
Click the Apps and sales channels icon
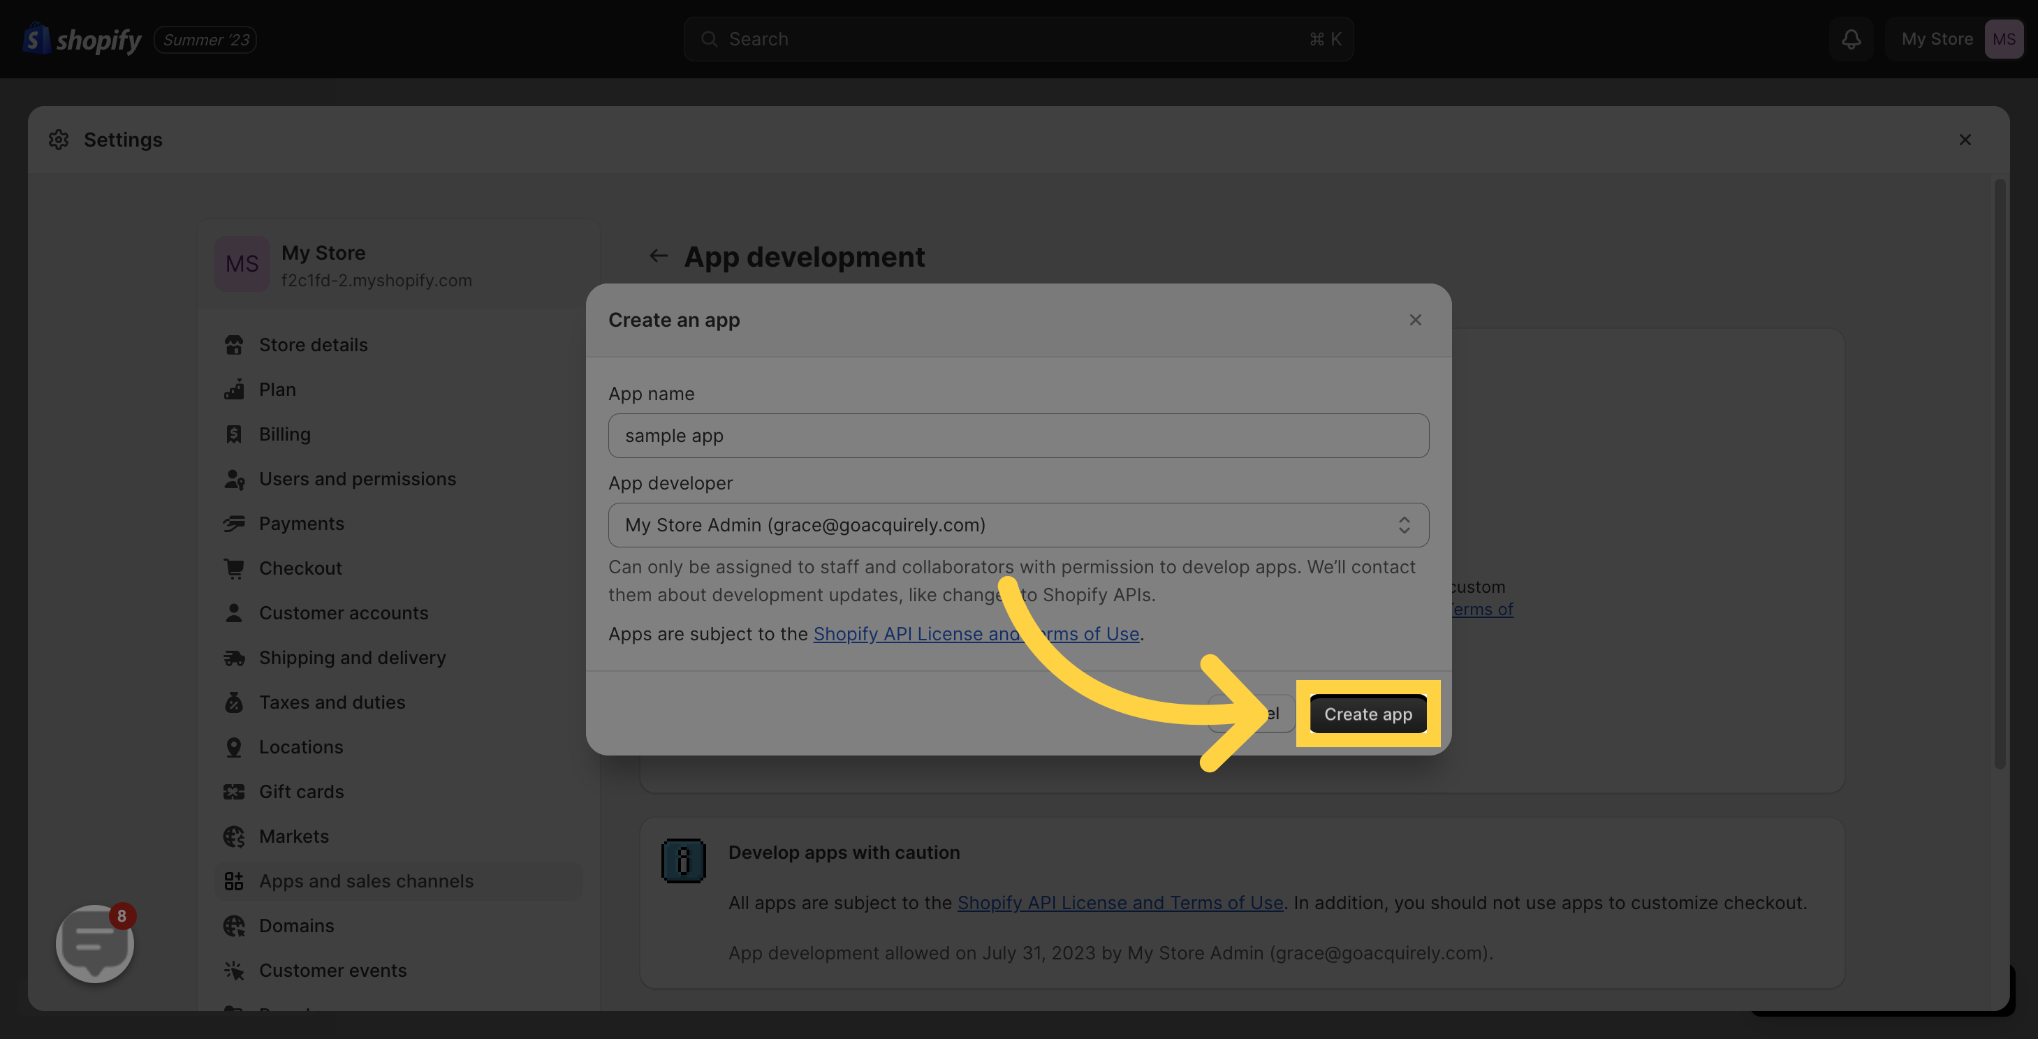[234, 882]
